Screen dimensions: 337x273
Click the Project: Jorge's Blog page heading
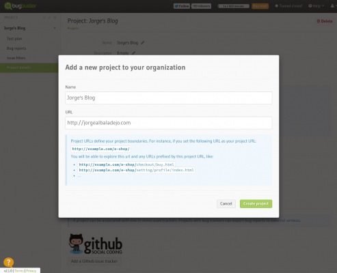coord(92,21)
